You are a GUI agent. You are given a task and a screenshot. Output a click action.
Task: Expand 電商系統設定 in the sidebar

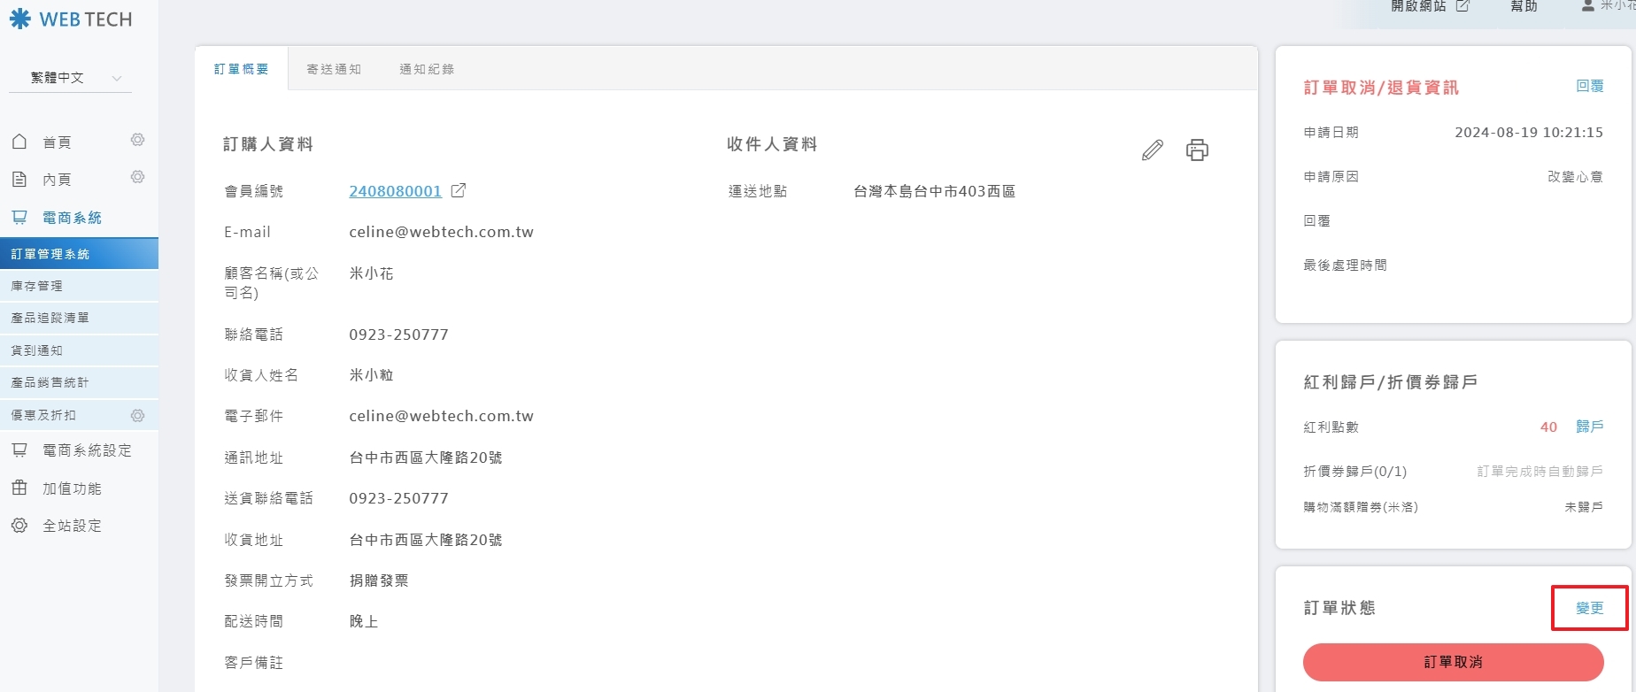pos(87,450)
